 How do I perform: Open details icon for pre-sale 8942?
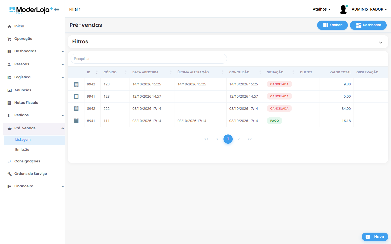(x=76, y=109)
